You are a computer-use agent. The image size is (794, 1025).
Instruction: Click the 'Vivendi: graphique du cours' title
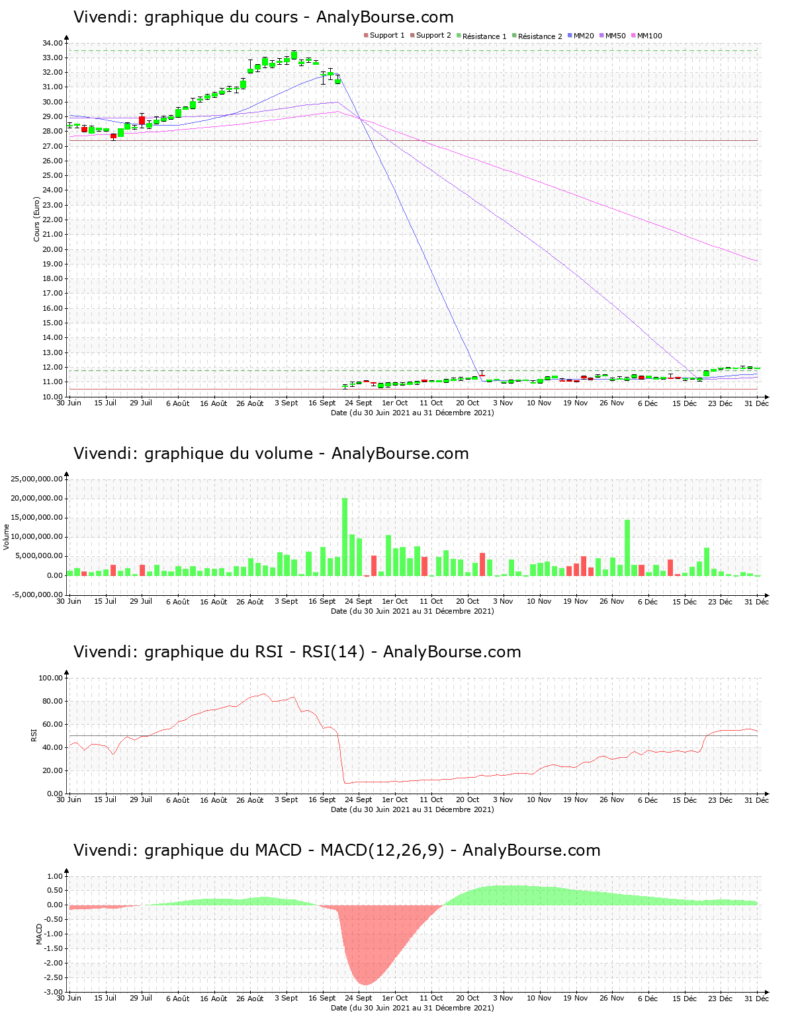[x=263, y=17]
